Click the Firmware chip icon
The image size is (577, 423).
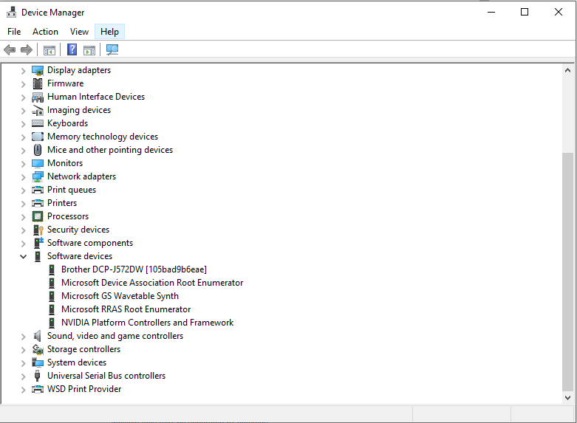(x=38, y=83)
